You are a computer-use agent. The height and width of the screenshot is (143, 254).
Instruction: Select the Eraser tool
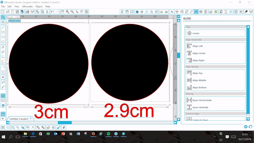3,82
